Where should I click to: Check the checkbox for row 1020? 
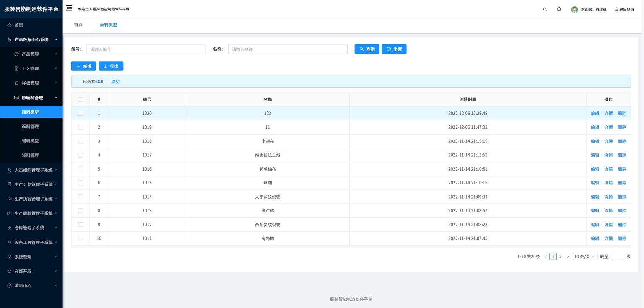[80, 114]
